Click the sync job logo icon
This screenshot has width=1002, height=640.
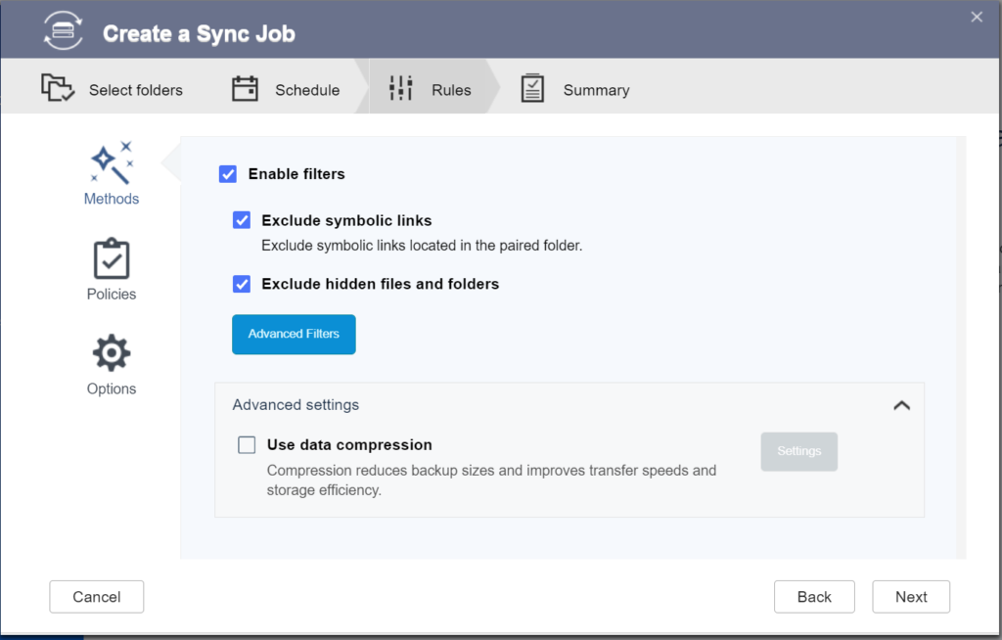(64, 33)
